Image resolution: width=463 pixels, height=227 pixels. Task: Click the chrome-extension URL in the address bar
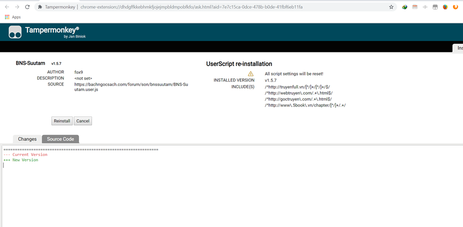190,7
